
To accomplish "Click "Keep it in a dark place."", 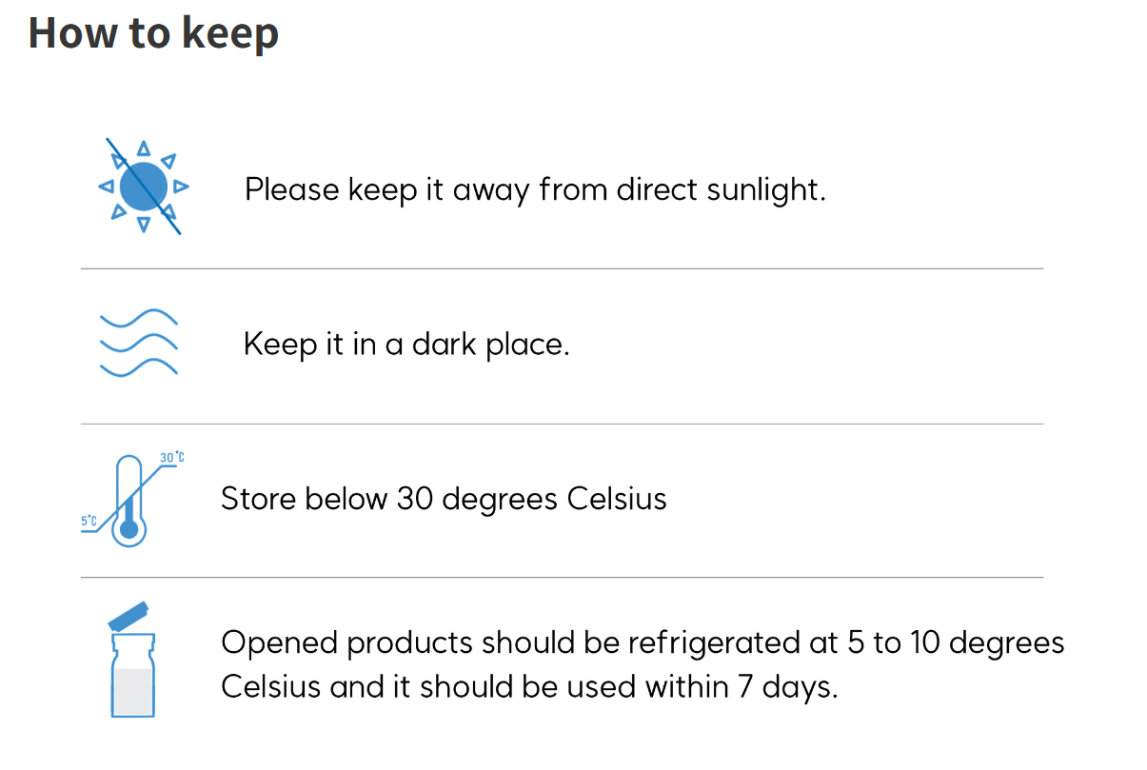I will (x=406, y=344).
